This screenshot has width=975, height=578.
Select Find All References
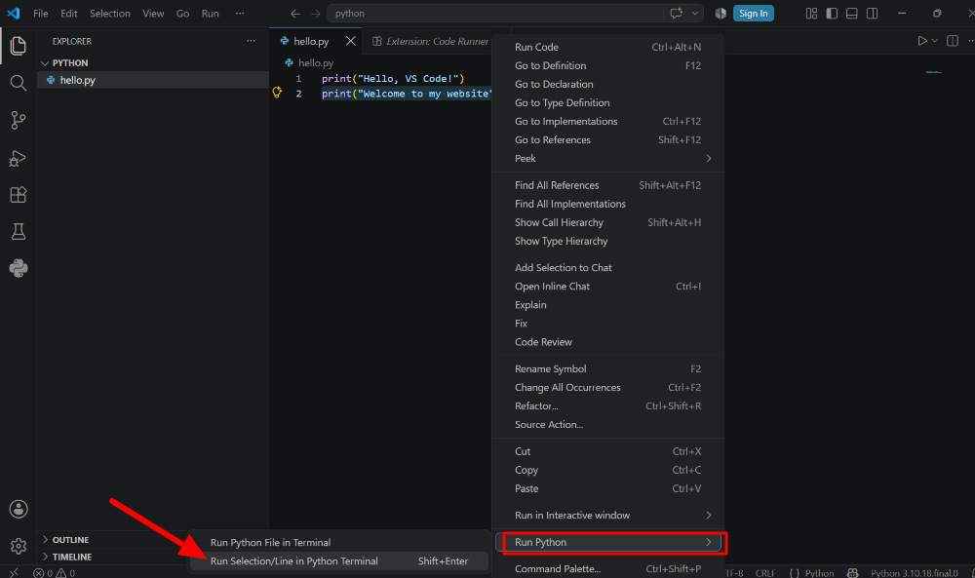pos(608,185)
